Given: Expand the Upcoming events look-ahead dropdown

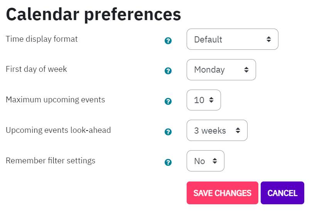Looking at the screenshot, I should (x=217, y=131).
